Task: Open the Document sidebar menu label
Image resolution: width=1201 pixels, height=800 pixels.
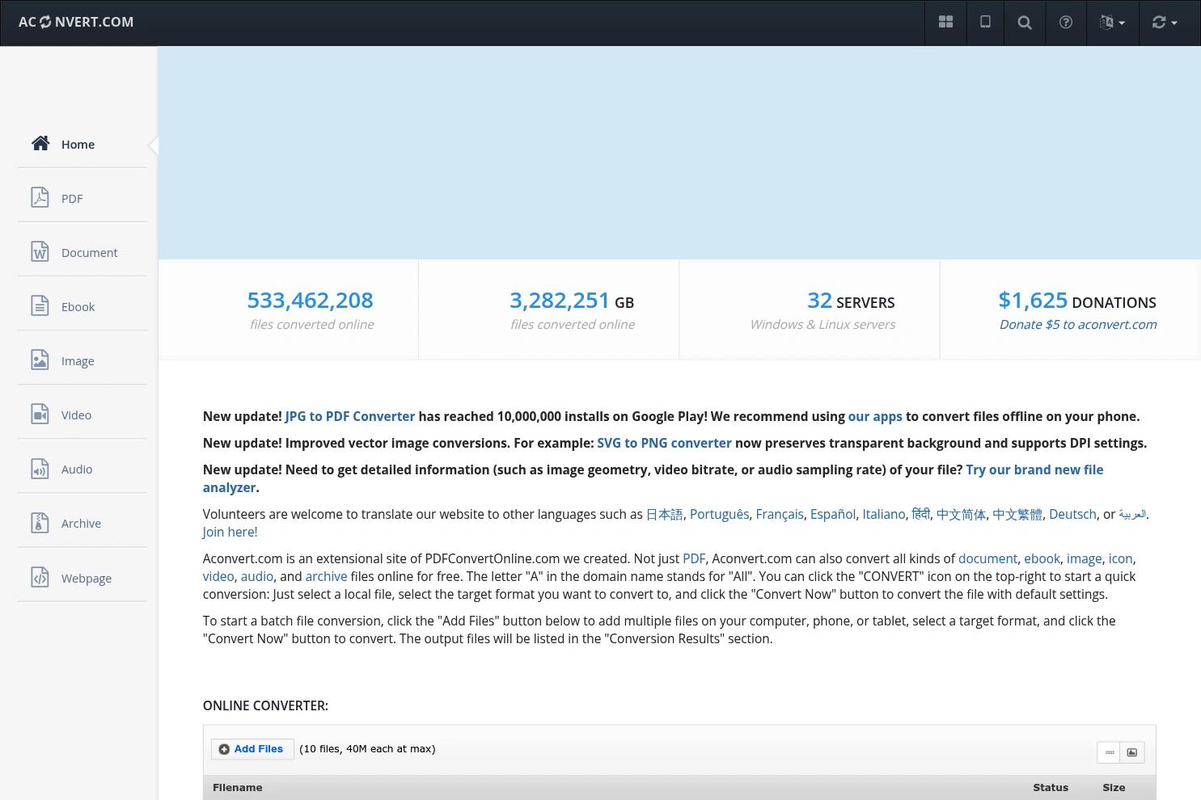Action: [x=89, y=253]
